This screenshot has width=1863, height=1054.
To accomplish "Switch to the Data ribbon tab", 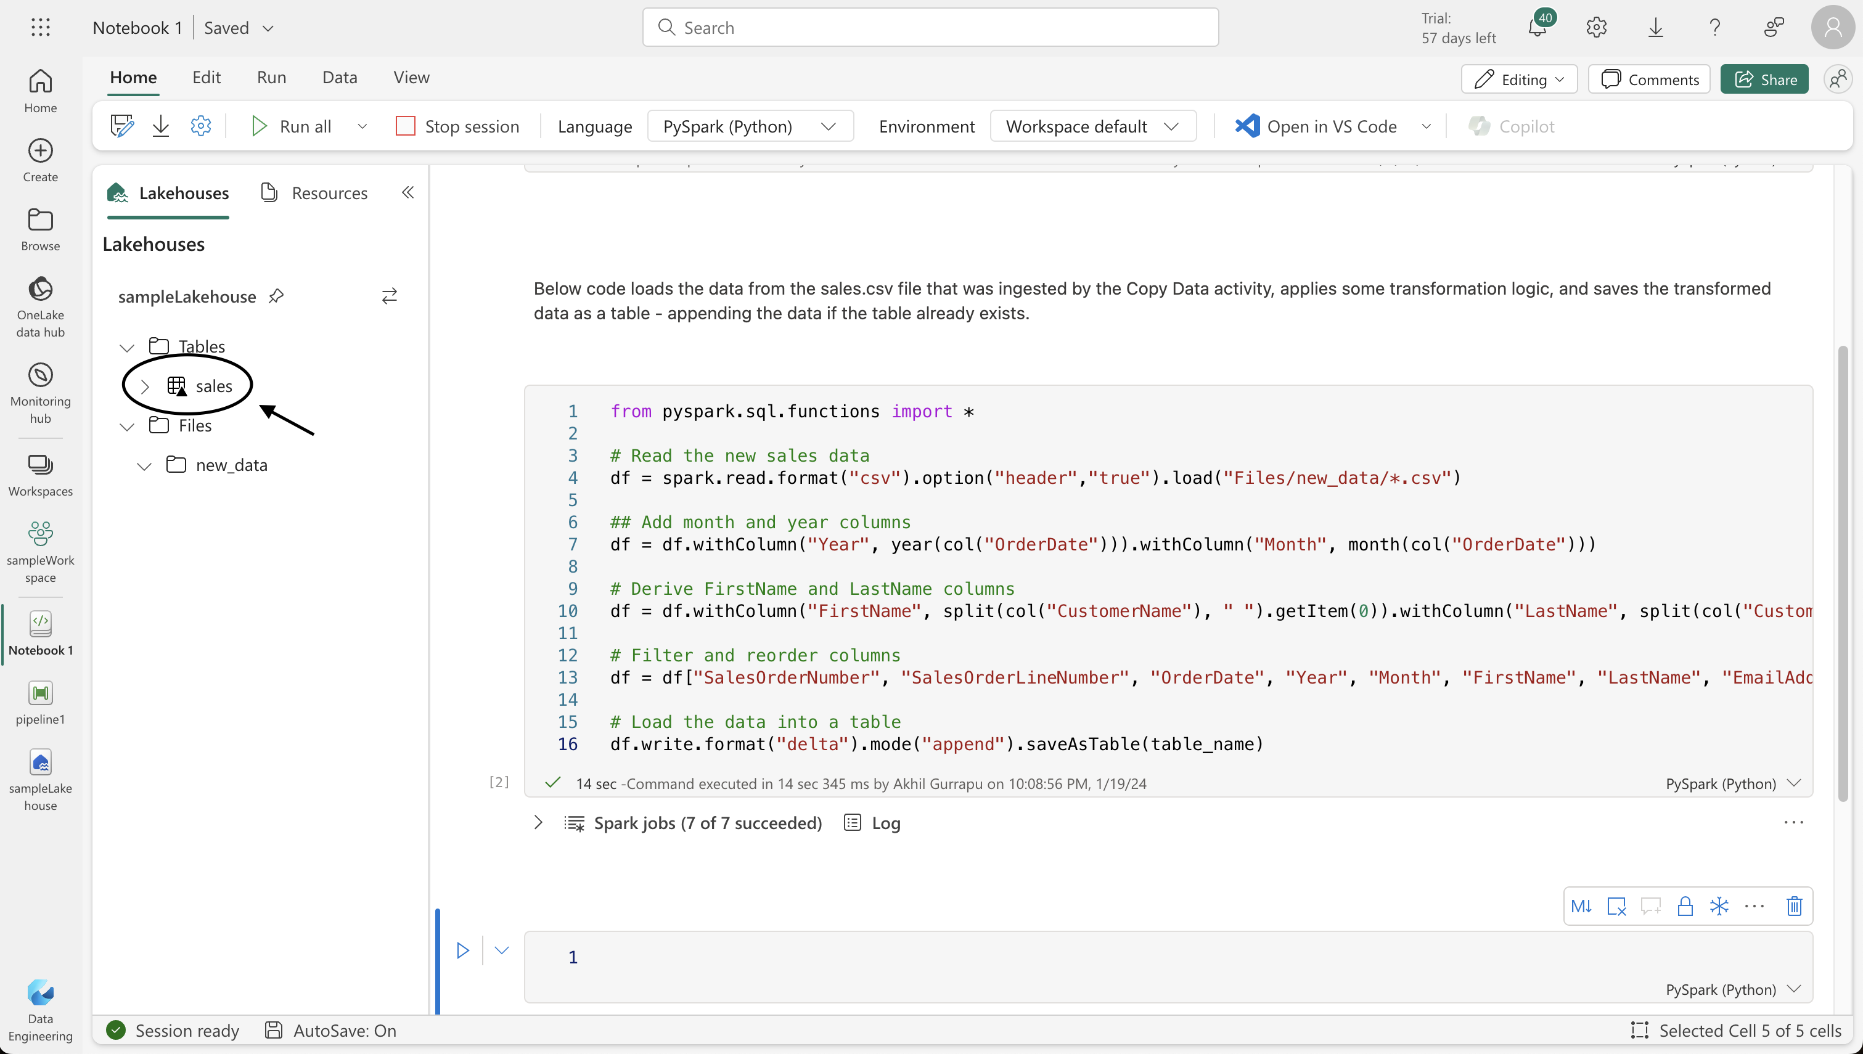I will 340,78.
